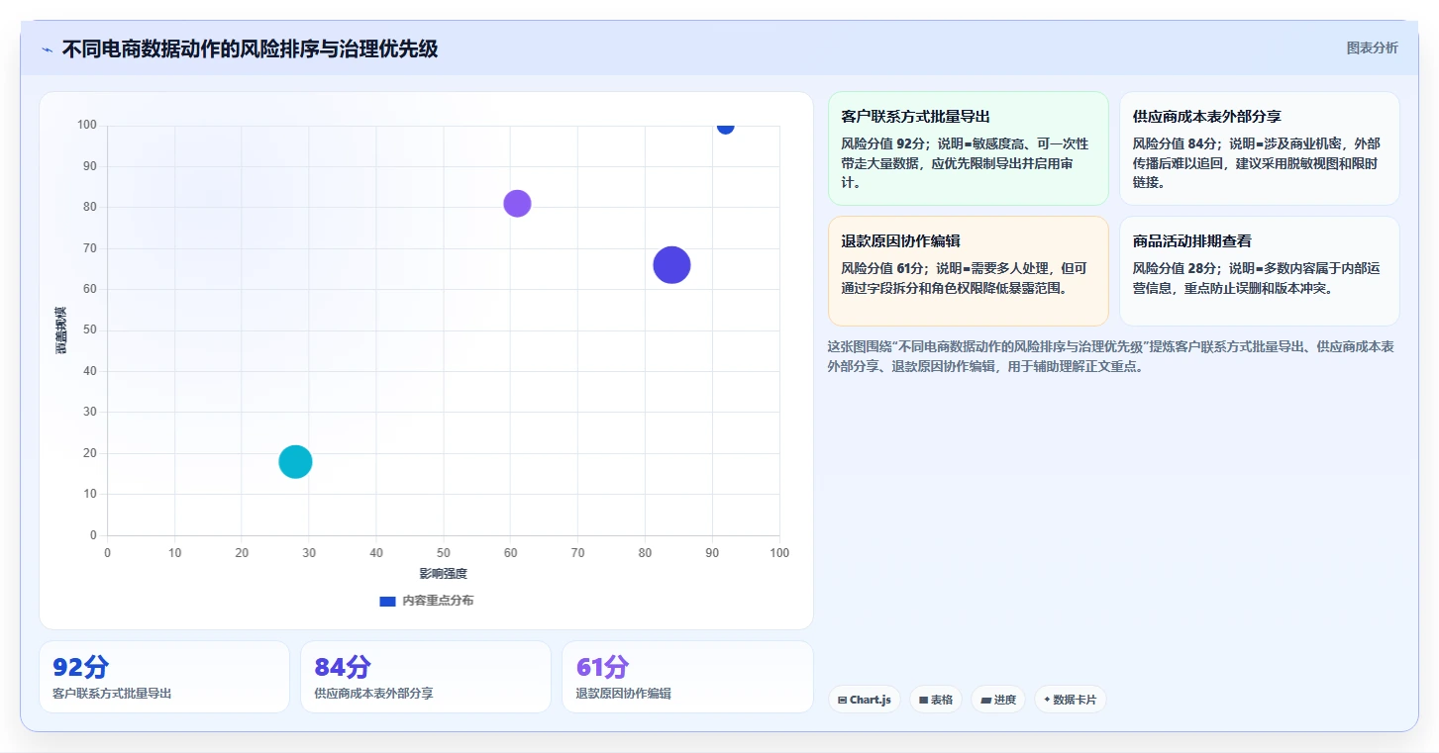
Task: Click 供应商成本表外部分享 caption under 84分
Action: click(373, 694)
